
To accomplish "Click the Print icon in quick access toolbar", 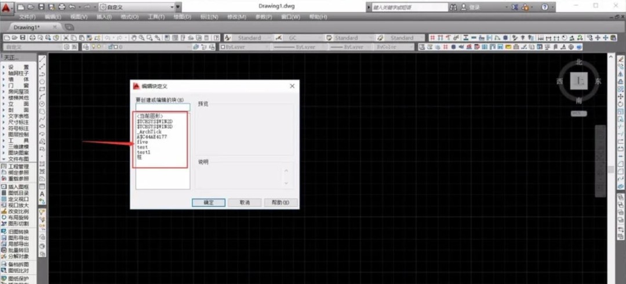I will point(61,7).
